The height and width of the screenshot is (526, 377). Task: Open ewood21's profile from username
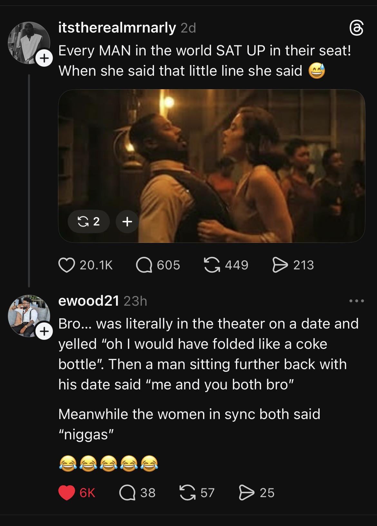[x=89, y=301]
